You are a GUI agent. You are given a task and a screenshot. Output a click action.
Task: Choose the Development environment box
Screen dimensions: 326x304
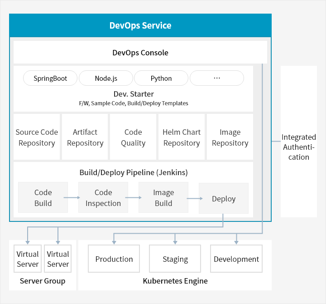(236, 259)
